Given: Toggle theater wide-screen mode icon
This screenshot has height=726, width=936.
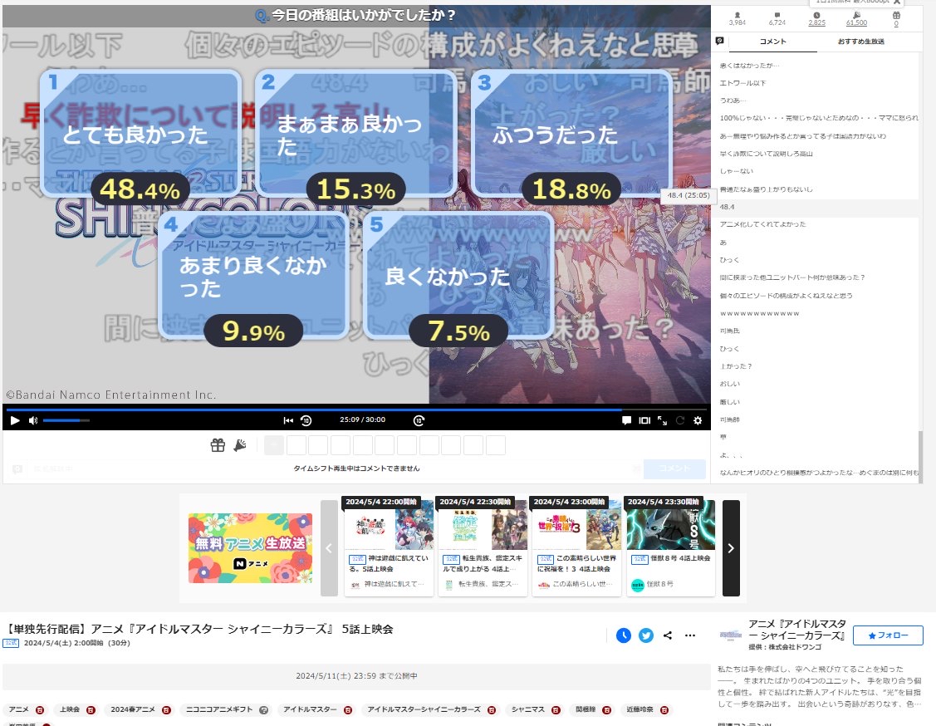Looking at the screenshot, I should click(644, 421).
